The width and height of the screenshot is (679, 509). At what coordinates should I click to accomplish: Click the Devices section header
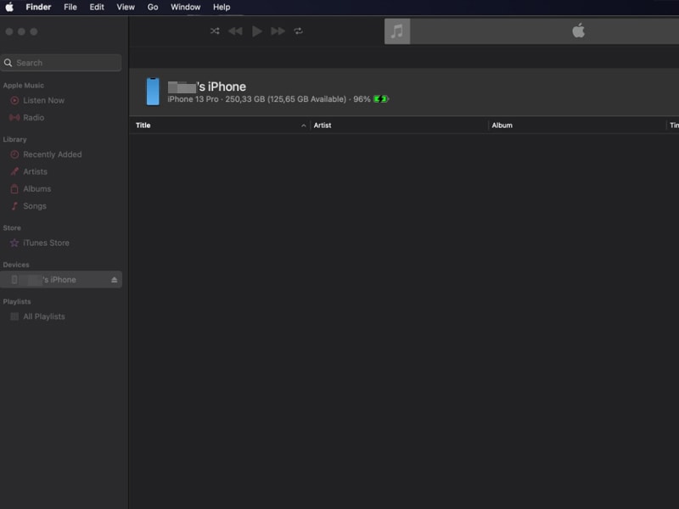(16, 265)
